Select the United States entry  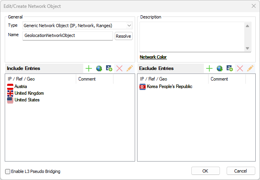click(x=27, y=100)
